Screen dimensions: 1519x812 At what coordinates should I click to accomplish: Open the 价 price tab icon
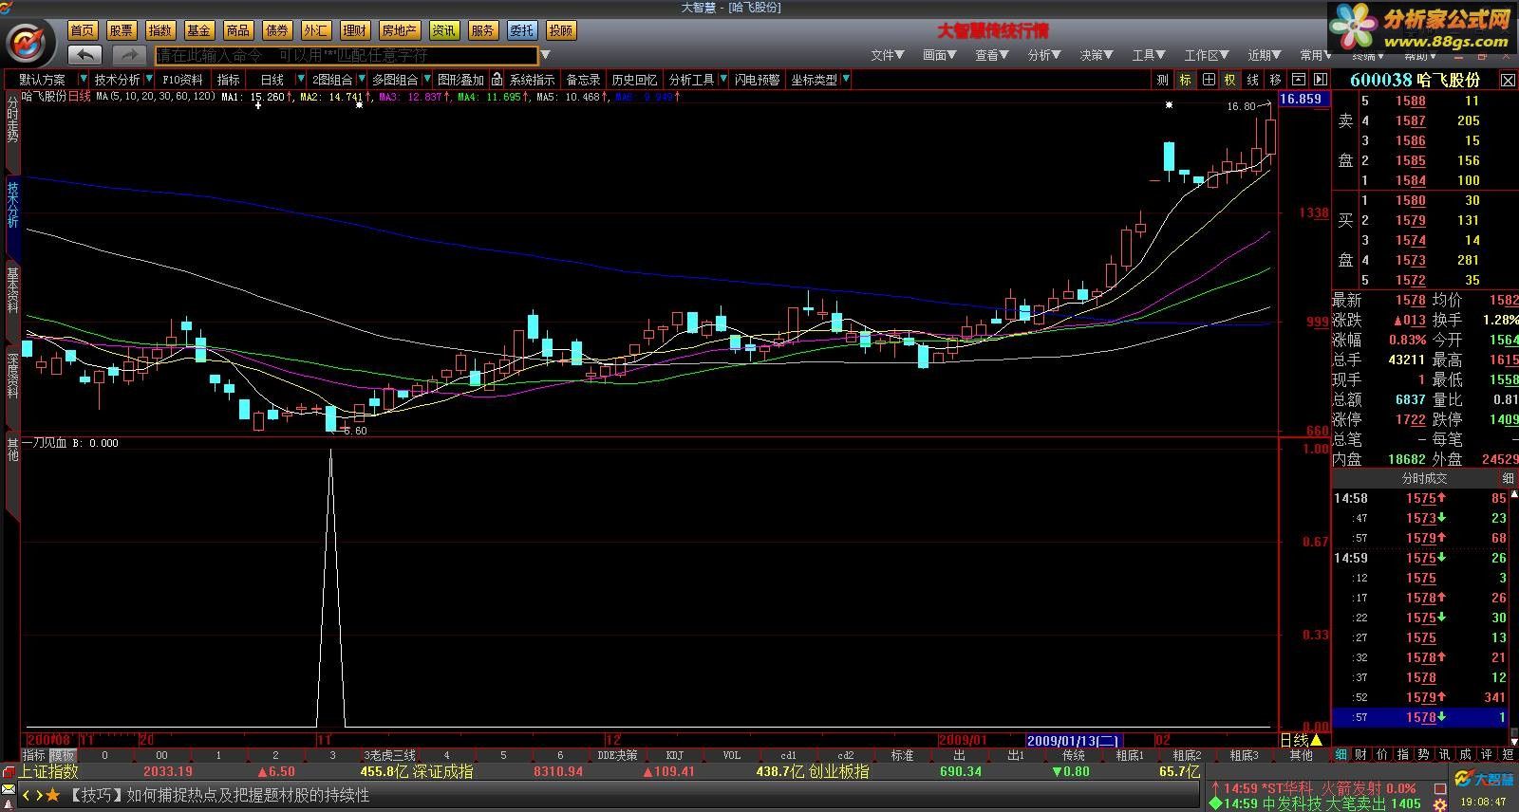point(1382,755)
